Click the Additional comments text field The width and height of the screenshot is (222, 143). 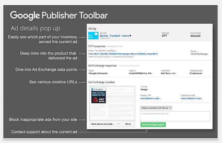point(175,116)
